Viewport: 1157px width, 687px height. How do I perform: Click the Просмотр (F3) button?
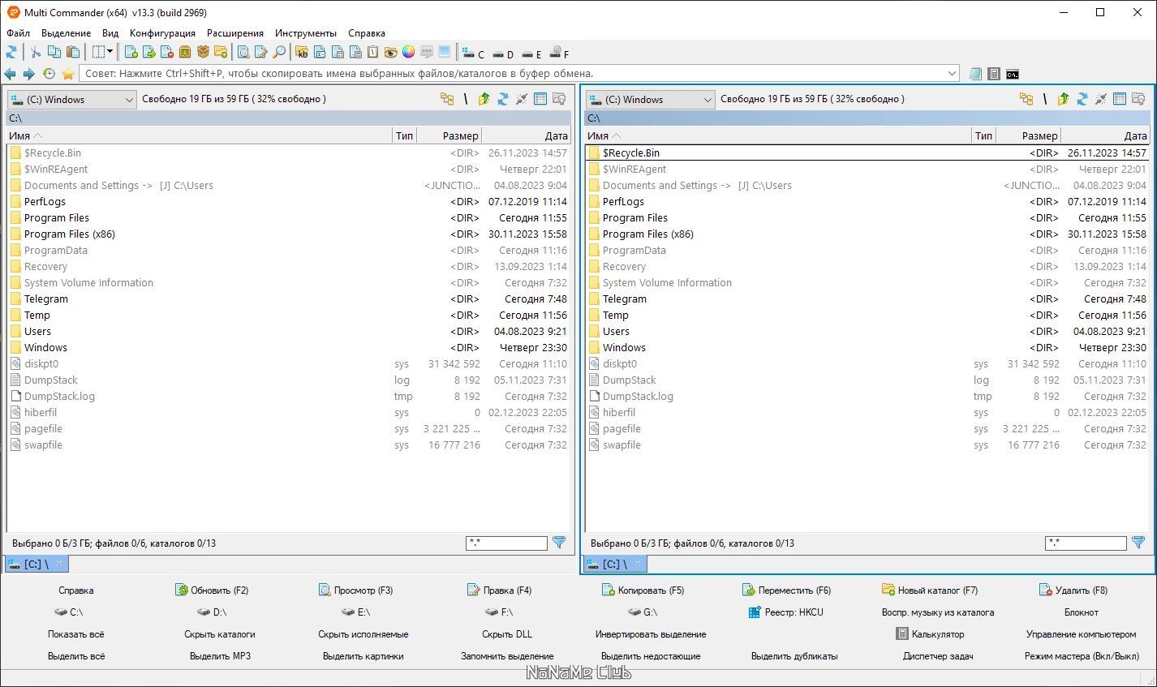pyautogui.click(x=355, y=590)
